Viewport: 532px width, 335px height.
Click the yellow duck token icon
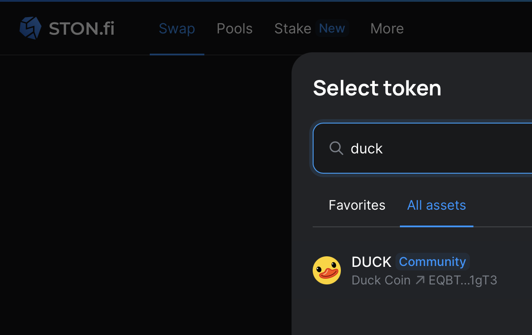(327, 270)
